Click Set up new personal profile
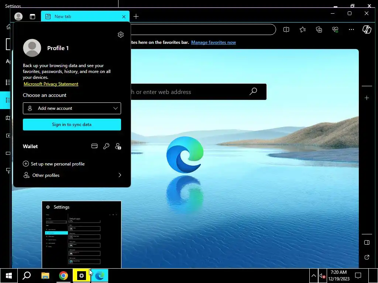Viewport: 378px width, 283px height. [x=54, y=164]
